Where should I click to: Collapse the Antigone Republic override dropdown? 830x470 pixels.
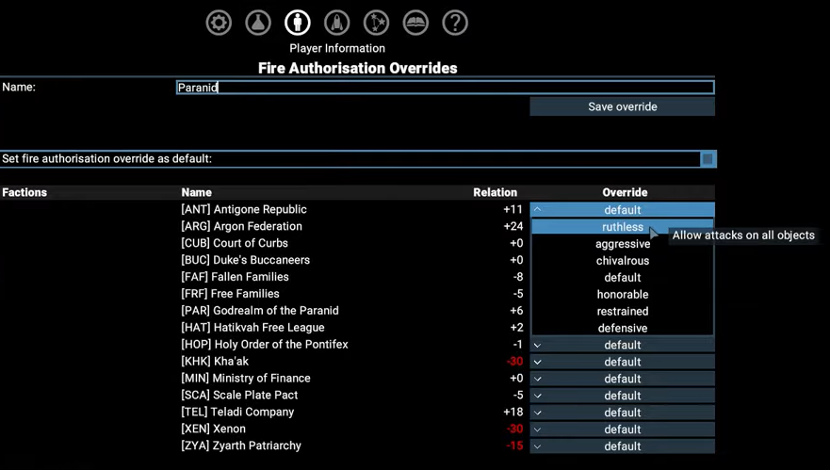[x=622, y=210]
